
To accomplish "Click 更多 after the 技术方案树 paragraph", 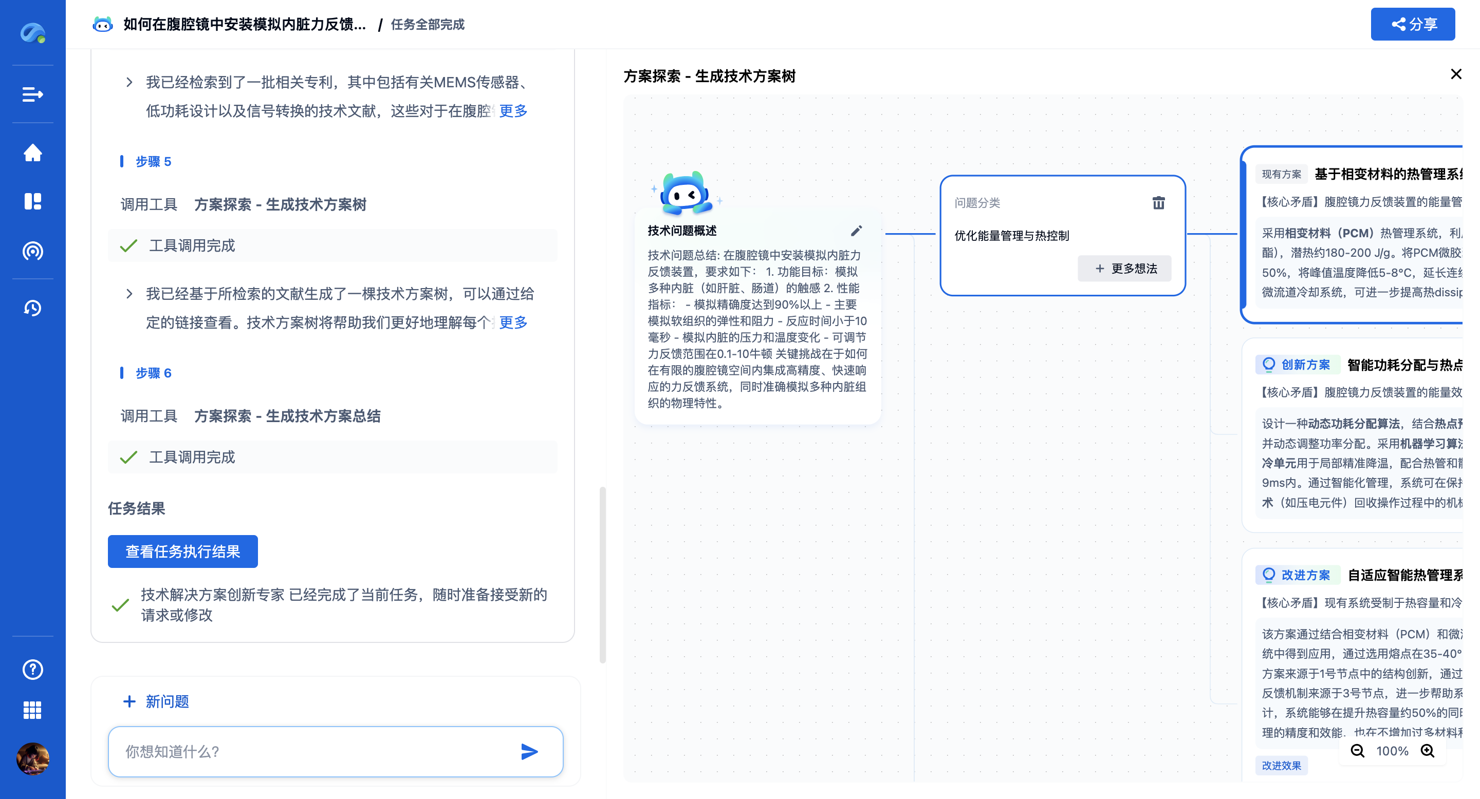I will coord(512,322).
